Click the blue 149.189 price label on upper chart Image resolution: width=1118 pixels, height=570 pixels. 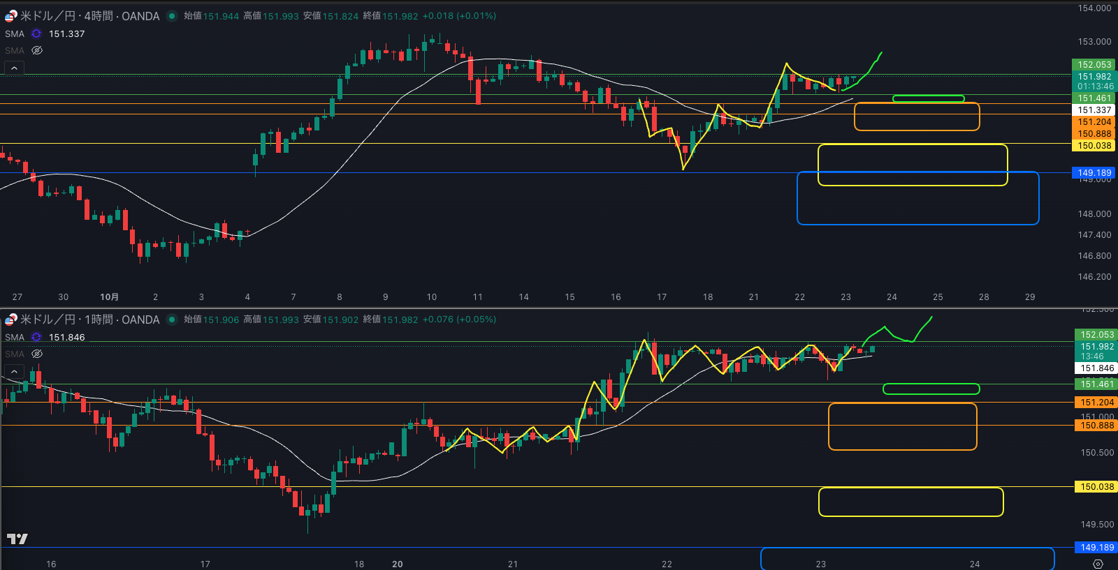[x=1094, y=172]
